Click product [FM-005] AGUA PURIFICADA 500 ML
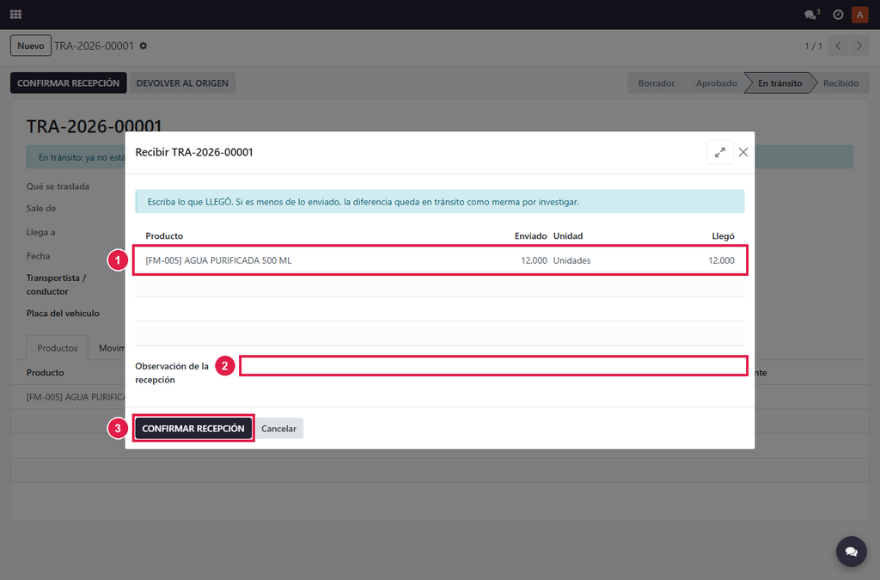Viewport: 880px width, 580px height. click(x=218, y=260)
